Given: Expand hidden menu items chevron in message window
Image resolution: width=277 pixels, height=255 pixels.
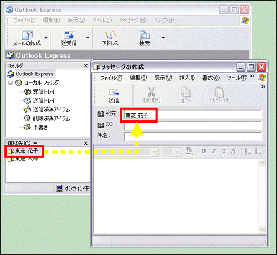Looking at the screenshot, I should click(252, 76).
